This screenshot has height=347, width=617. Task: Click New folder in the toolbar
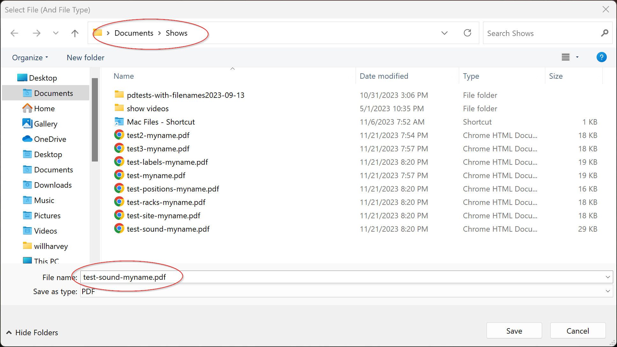click(x=85, y=58)
